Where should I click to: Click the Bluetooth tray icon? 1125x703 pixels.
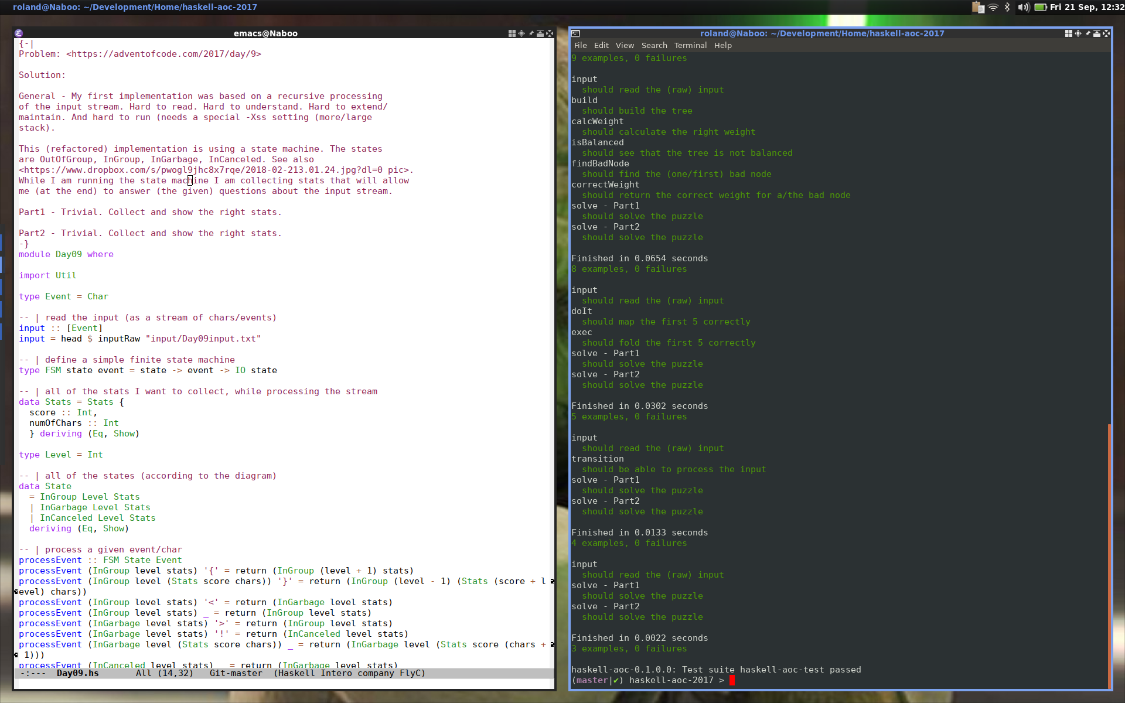[1007, 7]
